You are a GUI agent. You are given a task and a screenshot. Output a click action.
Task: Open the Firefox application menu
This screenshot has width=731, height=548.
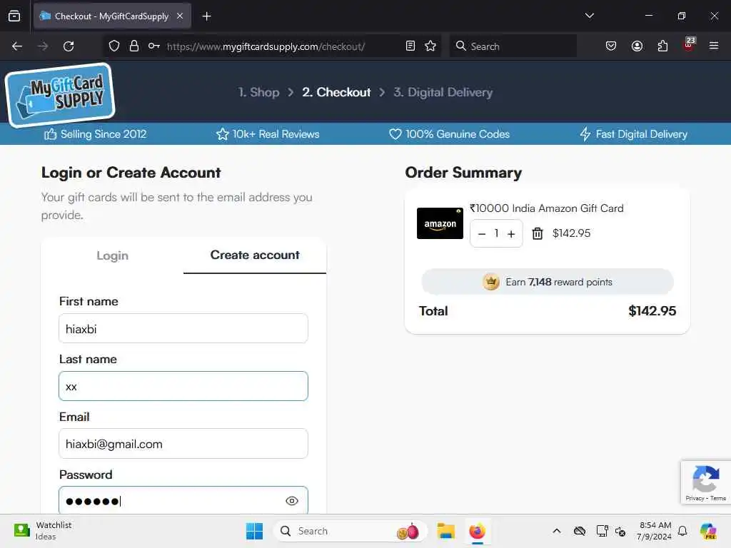click(x=714, y=46)
